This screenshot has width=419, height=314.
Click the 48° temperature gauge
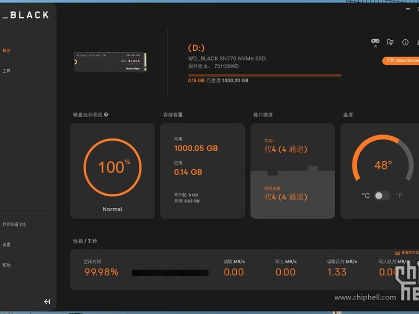tap(383, 159)
